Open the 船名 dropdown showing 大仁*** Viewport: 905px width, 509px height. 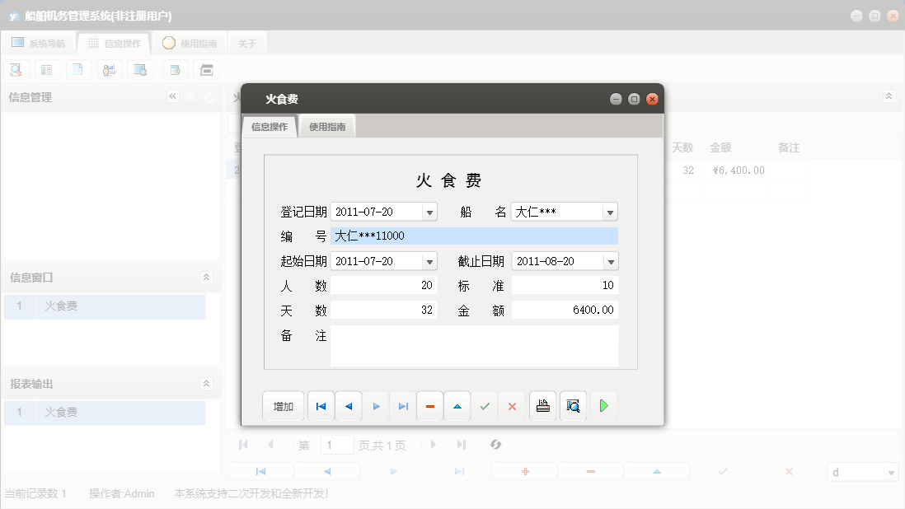click(609, 212)
